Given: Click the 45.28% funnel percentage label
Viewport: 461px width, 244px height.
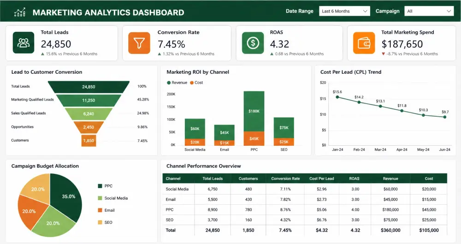Looking at the screenshot, I should click(143, 100).
